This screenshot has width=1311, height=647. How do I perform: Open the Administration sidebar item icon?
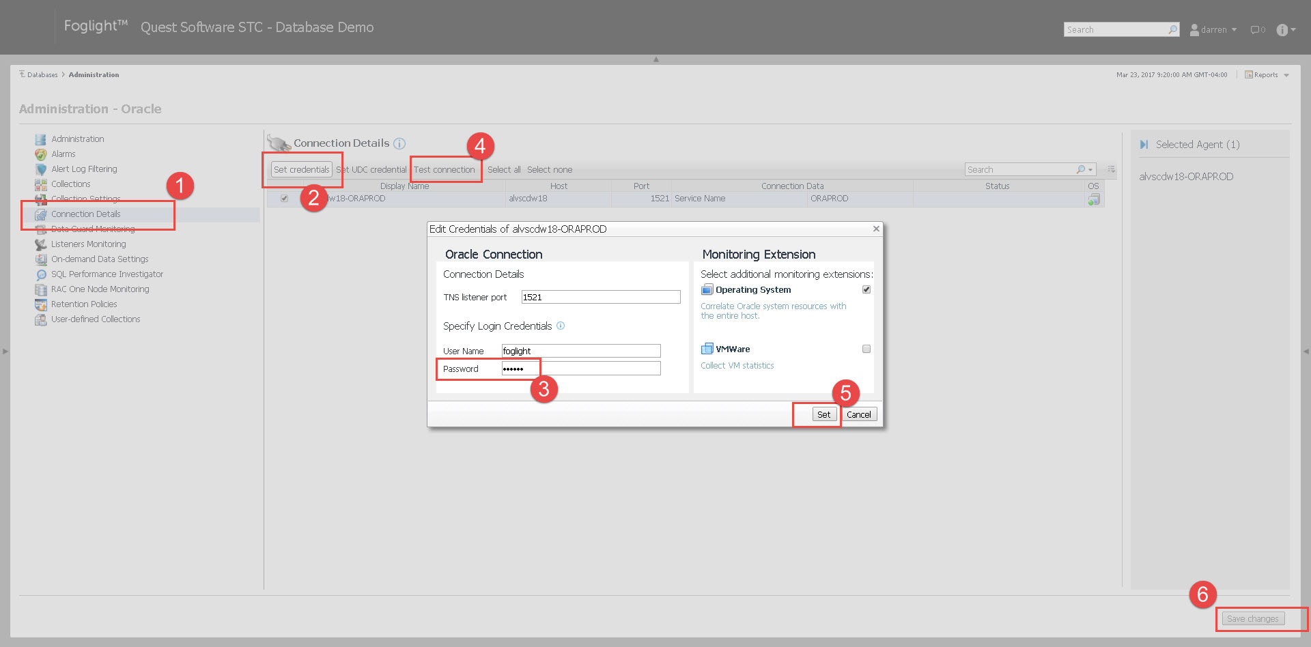tap(41, 139)
